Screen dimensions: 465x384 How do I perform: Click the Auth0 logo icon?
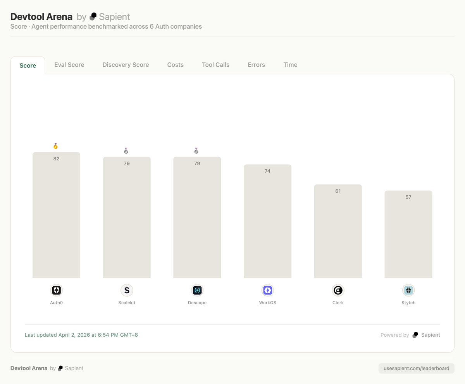click(56, 290)
